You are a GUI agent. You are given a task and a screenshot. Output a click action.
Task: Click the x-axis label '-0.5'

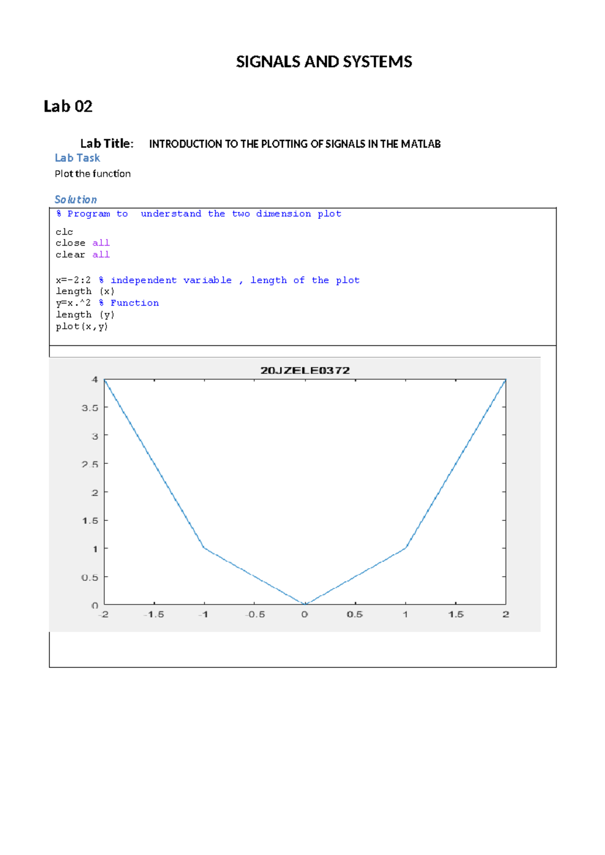coord(255,615)
